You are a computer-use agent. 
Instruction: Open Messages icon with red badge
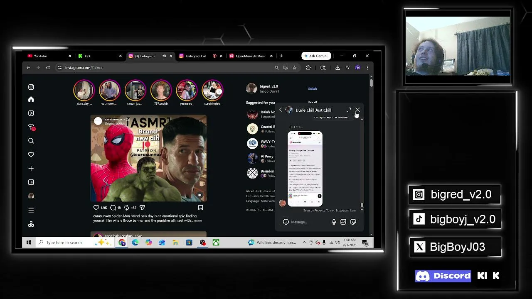click(31, 127)
